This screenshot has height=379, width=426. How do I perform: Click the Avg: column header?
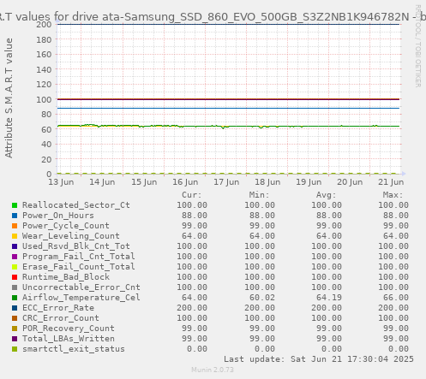[x=326, y=195]
